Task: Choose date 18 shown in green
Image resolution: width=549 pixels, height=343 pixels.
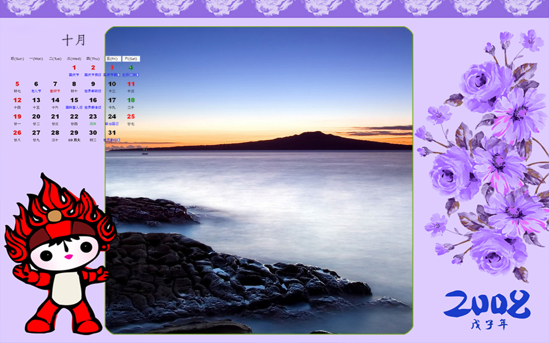Action: (x=131, y=100)
